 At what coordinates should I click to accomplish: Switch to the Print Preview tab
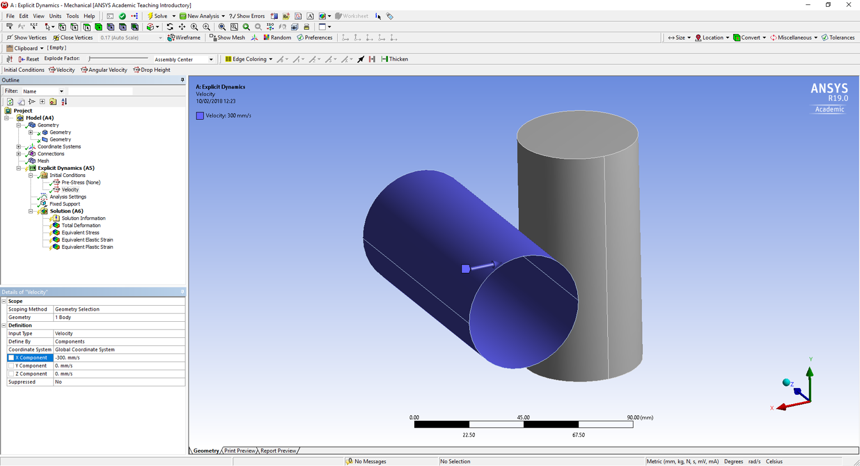239,450
